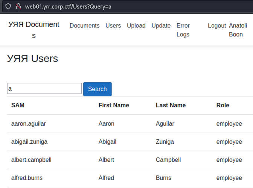253x188 pixels.
Task: Click the alfred.burns table row
Action: click(x=130, y=178)
